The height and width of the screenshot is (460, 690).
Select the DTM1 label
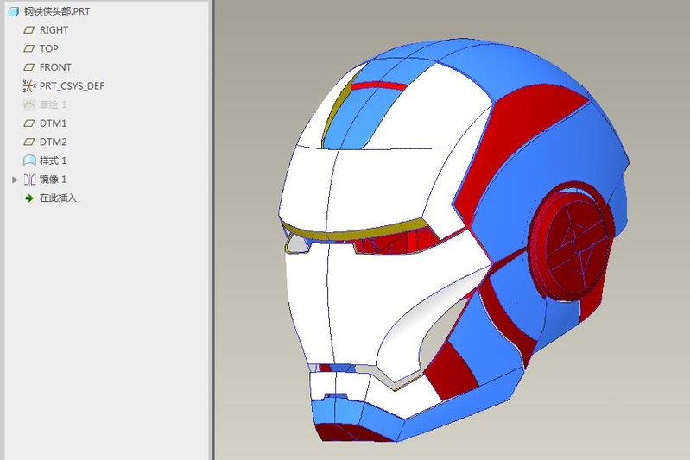pyautogui.click(x=53, y=123)
